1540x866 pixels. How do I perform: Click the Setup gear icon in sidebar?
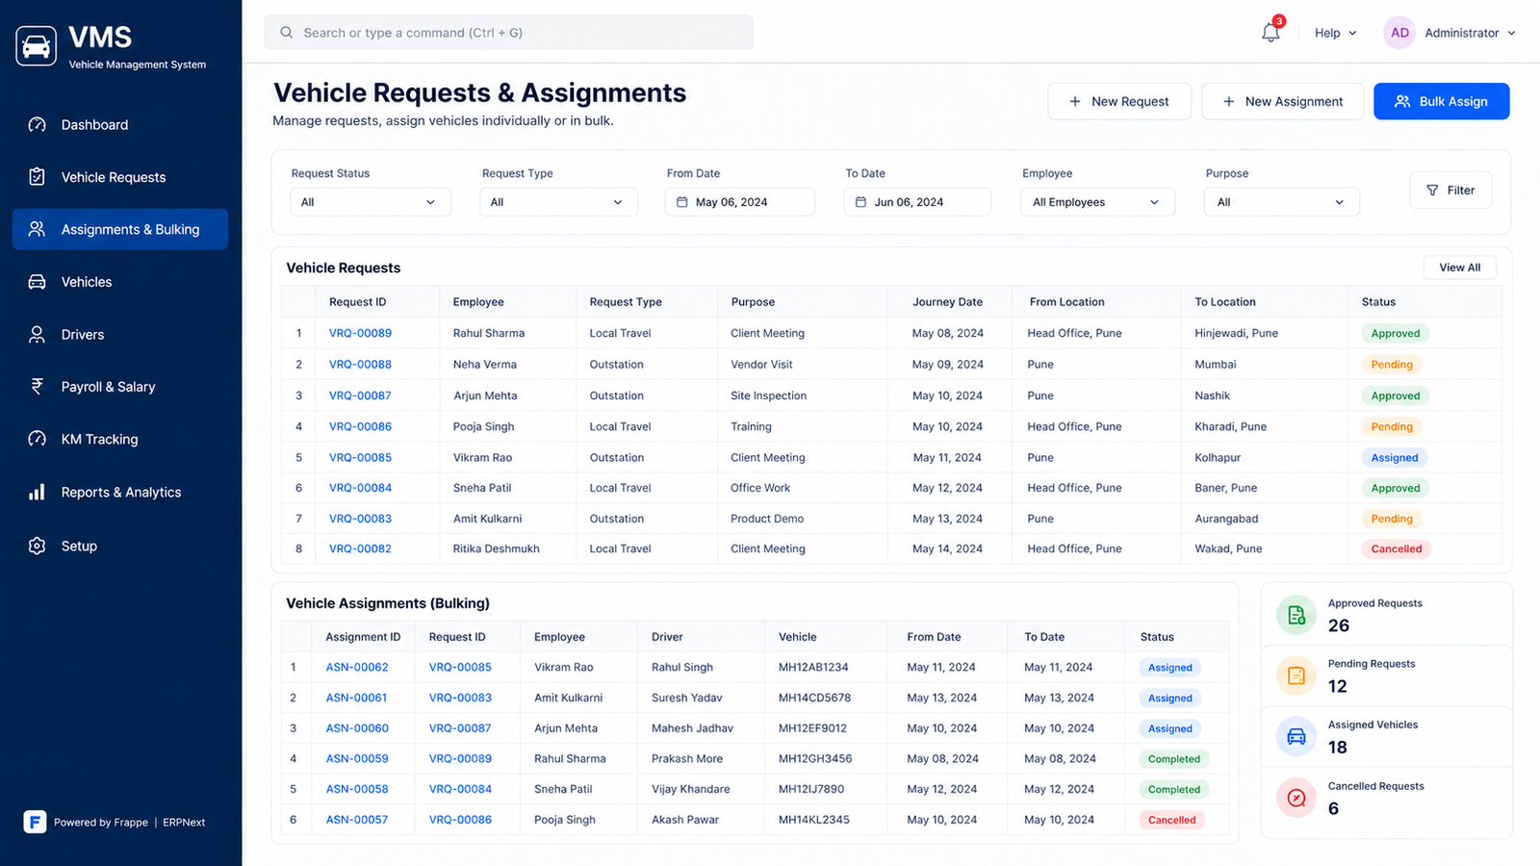pos(37,546)
